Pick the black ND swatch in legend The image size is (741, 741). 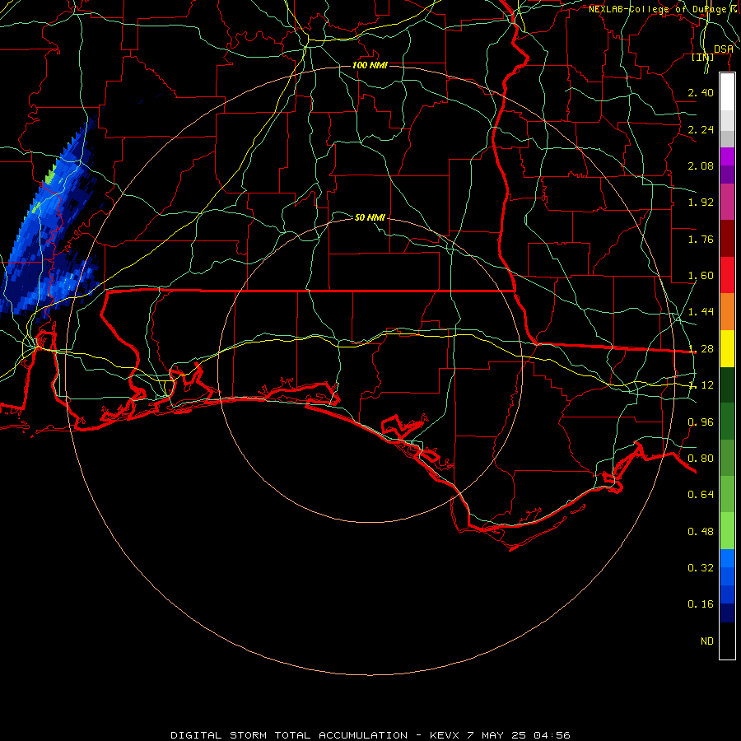tap(727, 641)
